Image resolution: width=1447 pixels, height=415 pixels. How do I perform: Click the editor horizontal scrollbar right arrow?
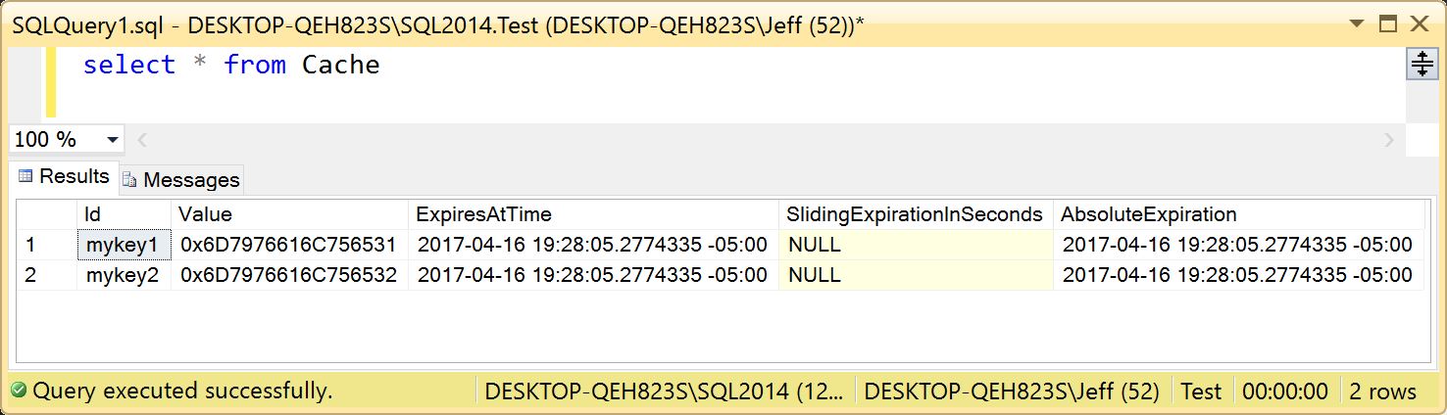(1388, 141)
